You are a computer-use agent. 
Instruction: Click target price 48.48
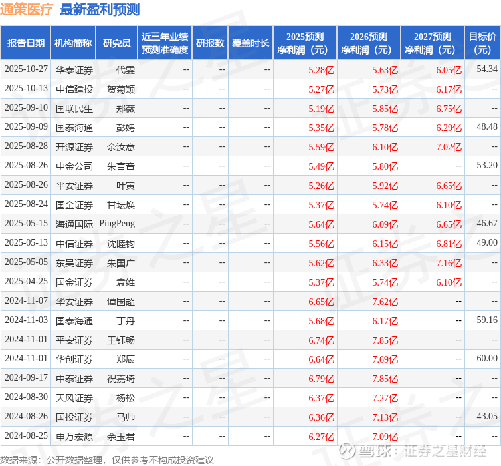[487, 127]
